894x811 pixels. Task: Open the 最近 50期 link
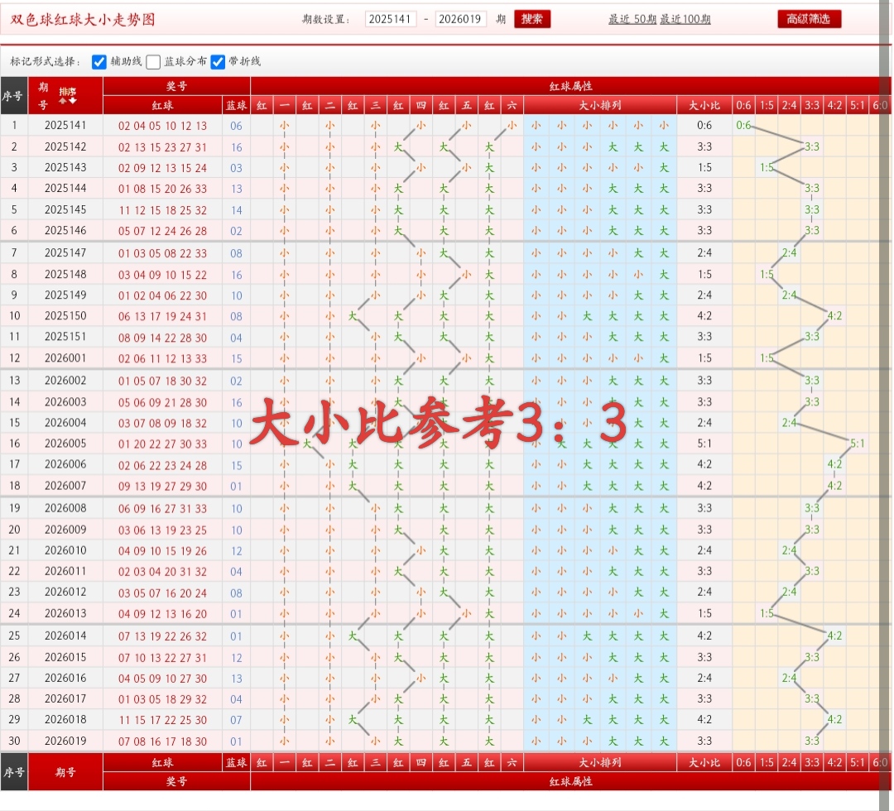point(632,19)
